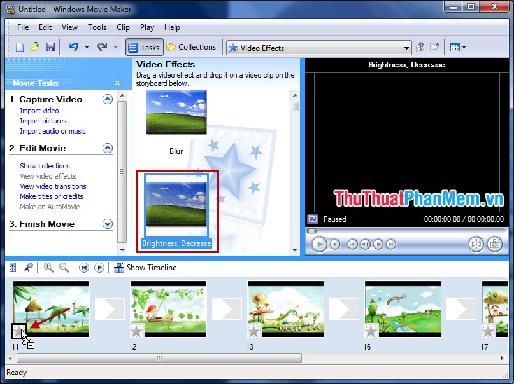The width and height of the screenshot is (514, 384).
Task: Open the Video Effects dropdown list
Action: coord(408,46)
